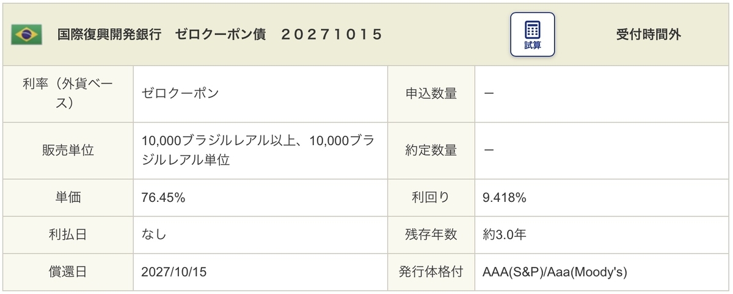The image size is (733, 294).
Task: Click the 申込数量 label cell
Action: point(431,94)
